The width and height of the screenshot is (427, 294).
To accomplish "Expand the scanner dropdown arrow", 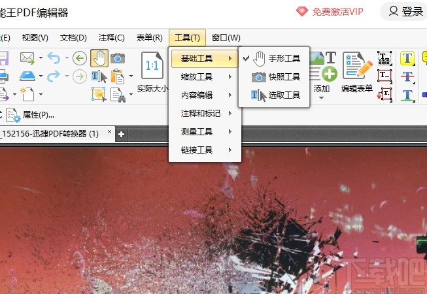I will click(41, 76).
